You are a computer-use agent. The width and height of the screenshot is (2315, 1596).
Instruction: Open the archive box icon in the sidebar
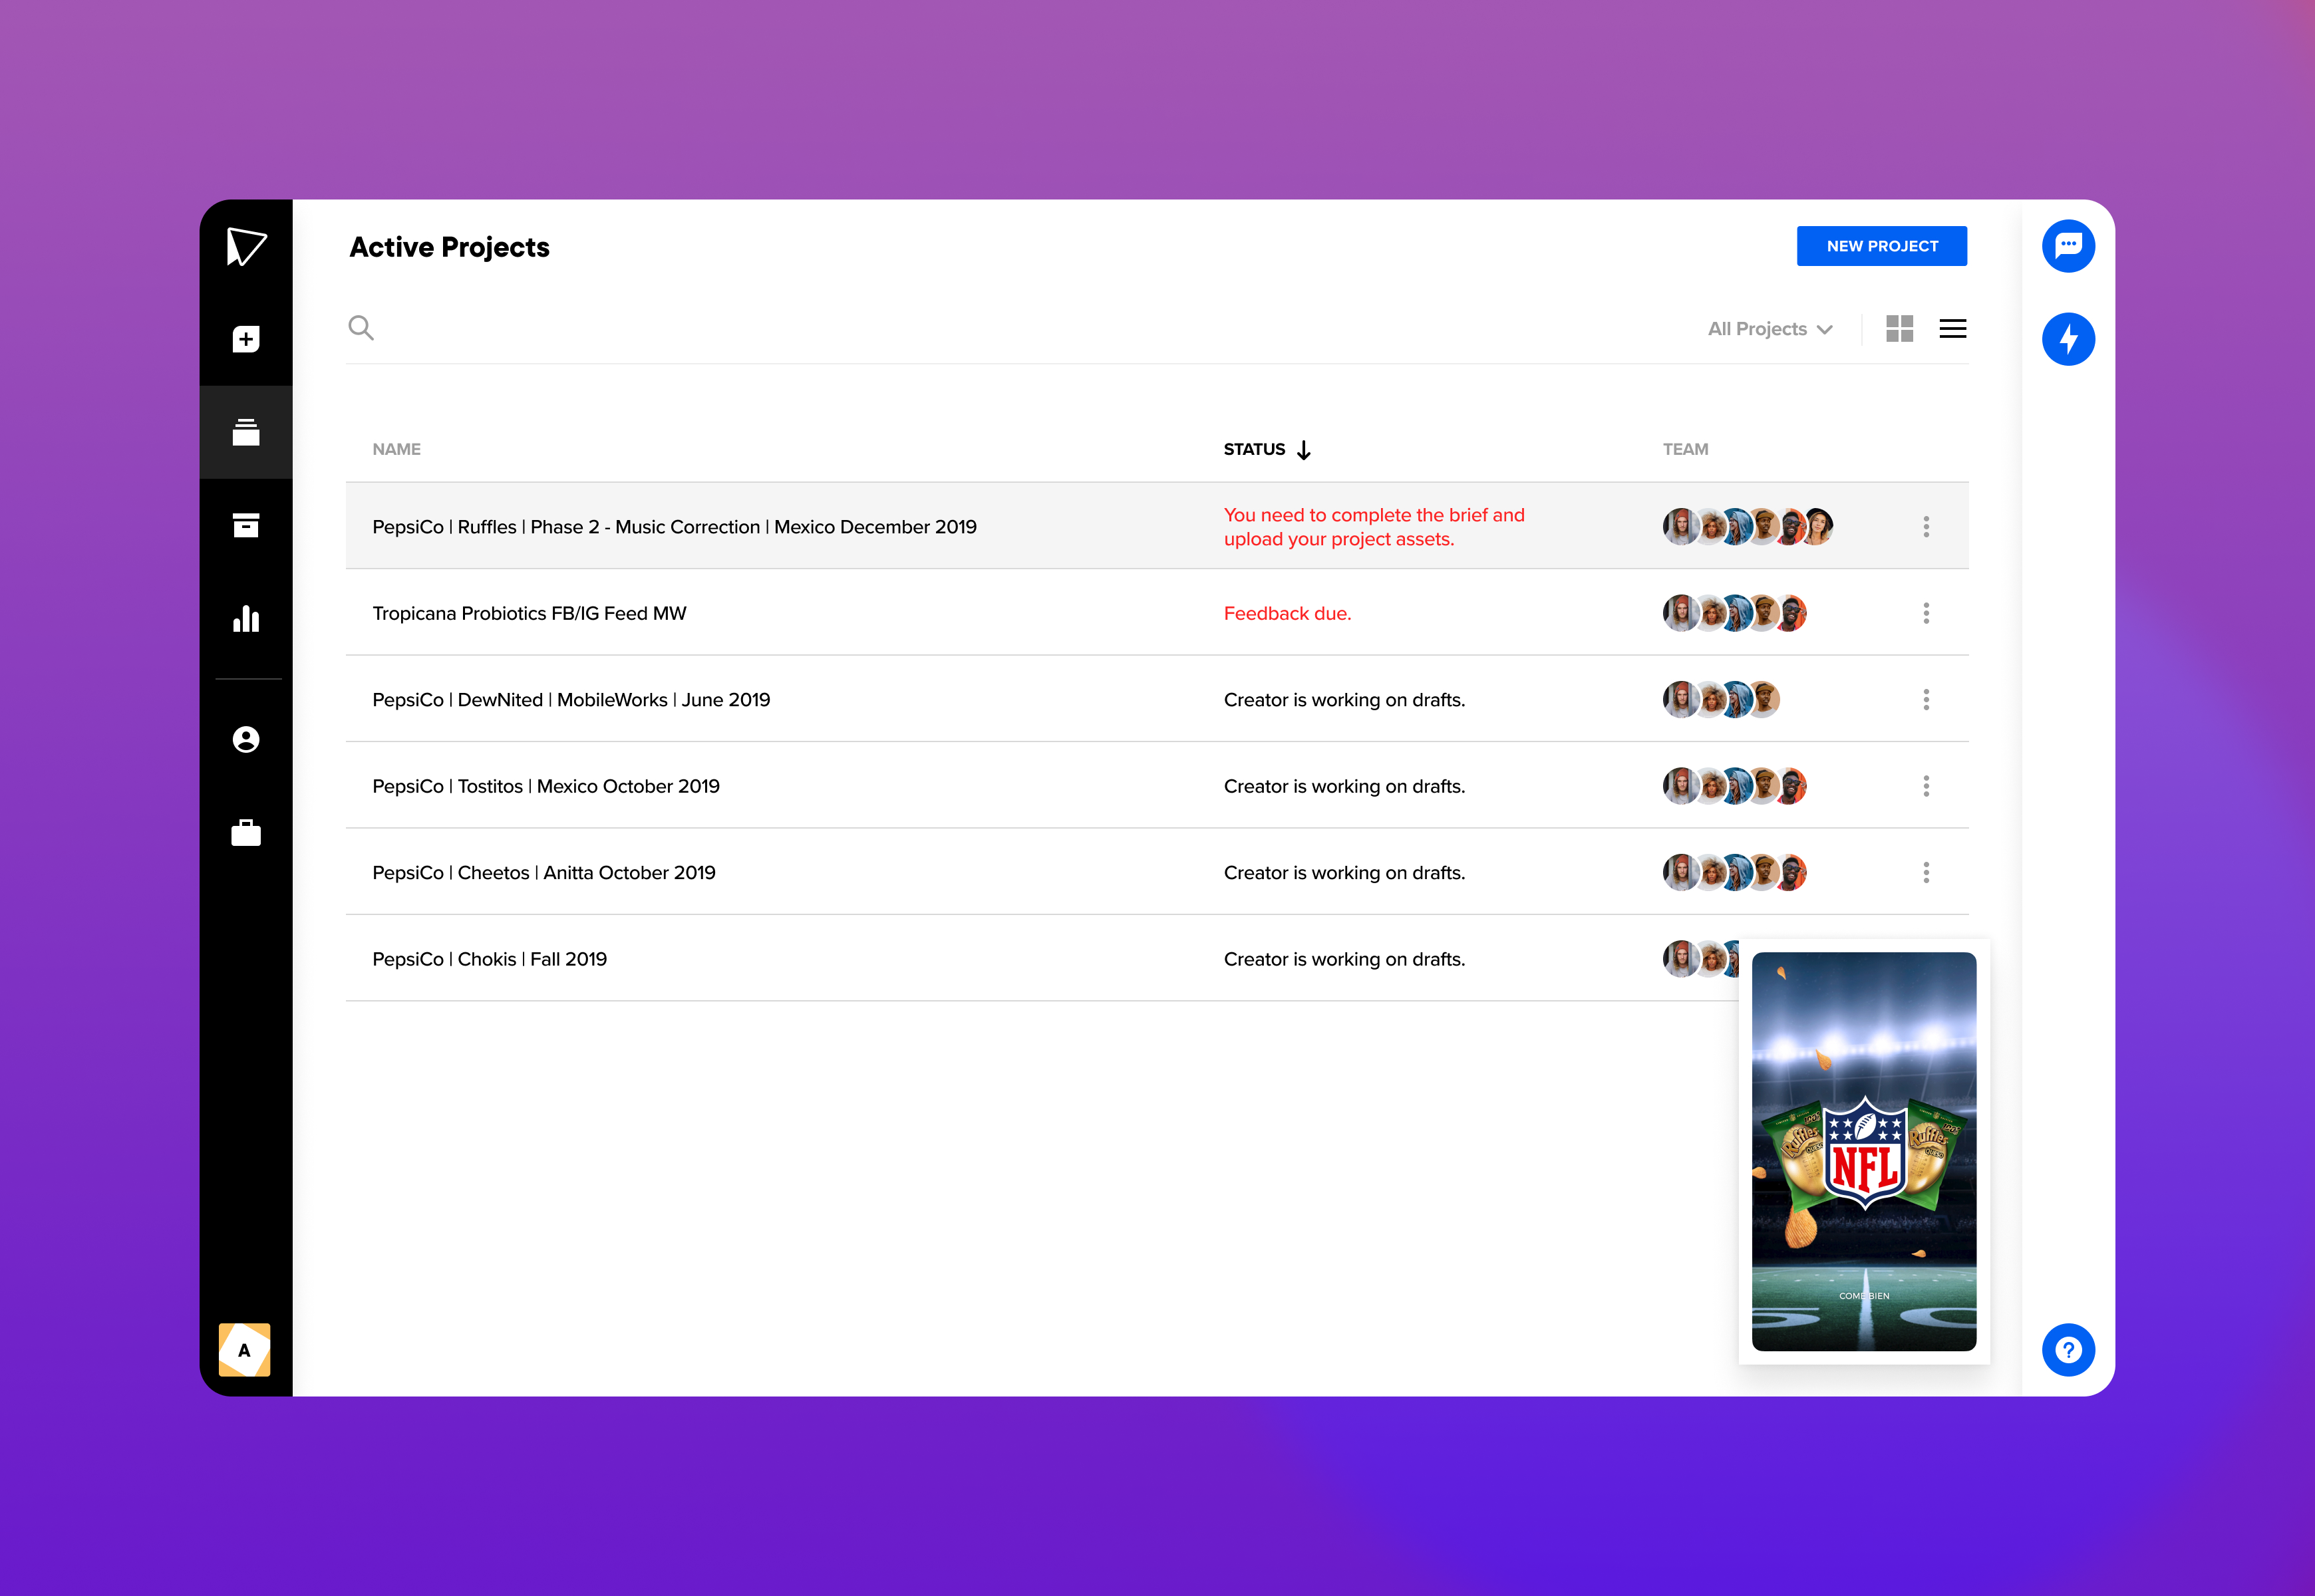[x=246, y=525]
